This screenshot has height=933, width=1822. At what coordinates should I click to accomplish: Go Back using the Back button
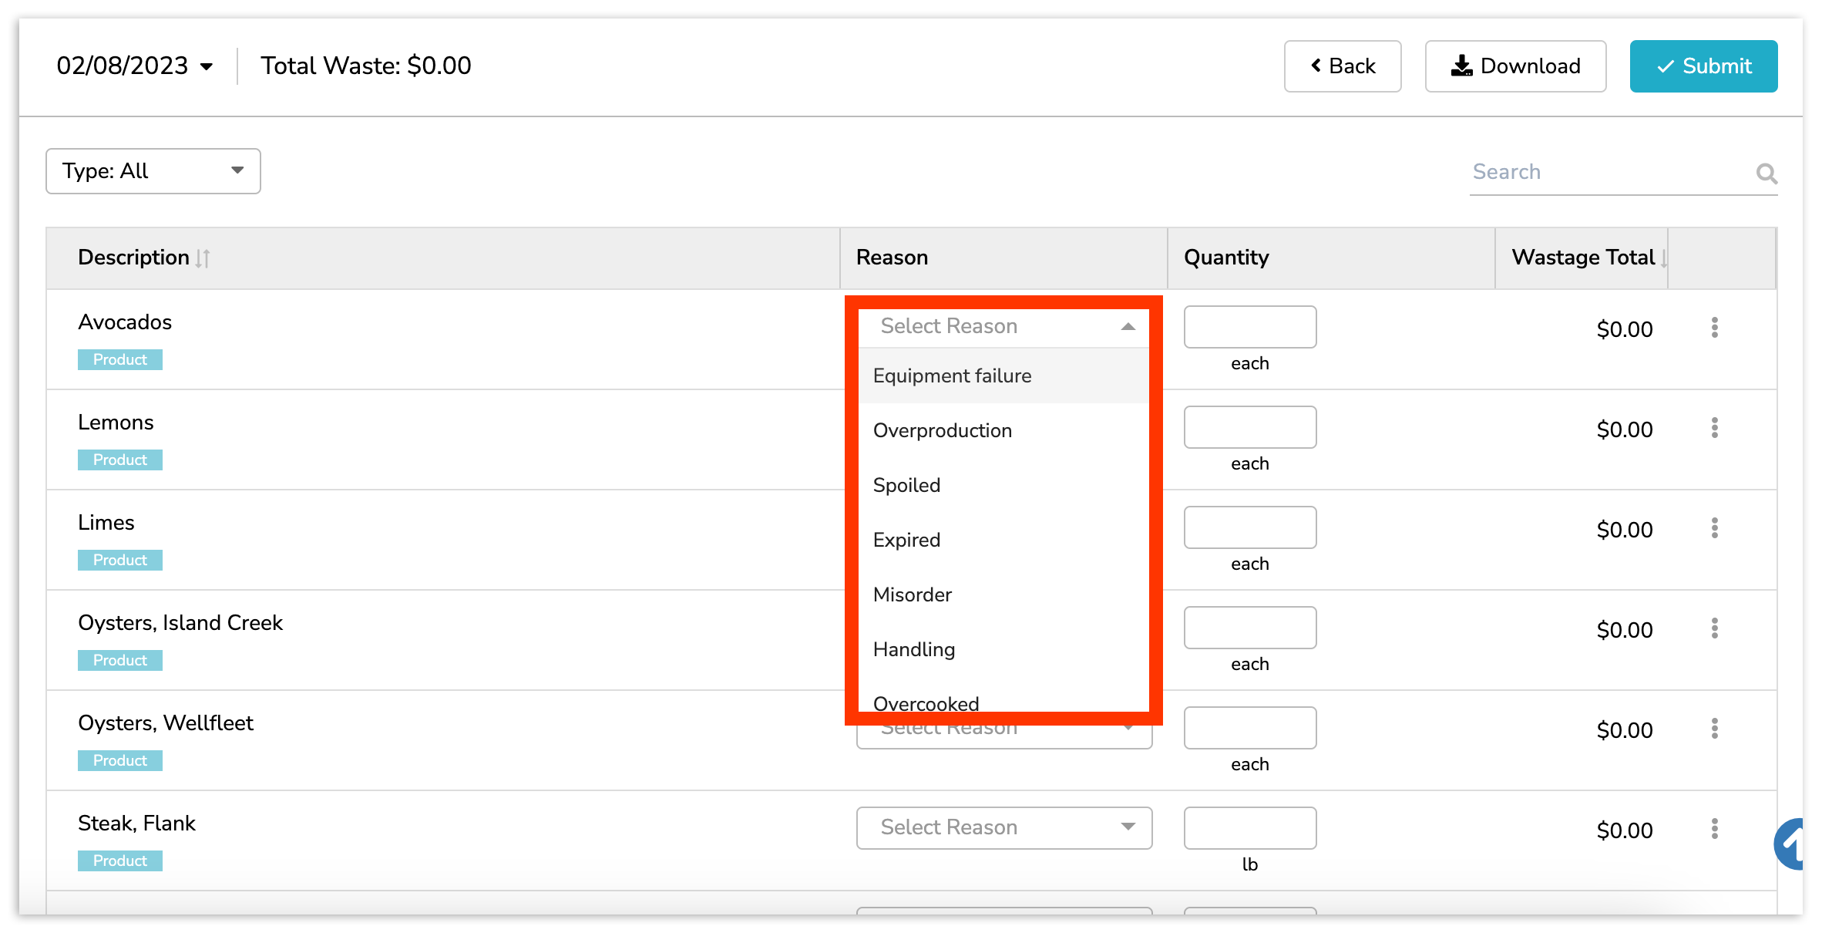1342,66
